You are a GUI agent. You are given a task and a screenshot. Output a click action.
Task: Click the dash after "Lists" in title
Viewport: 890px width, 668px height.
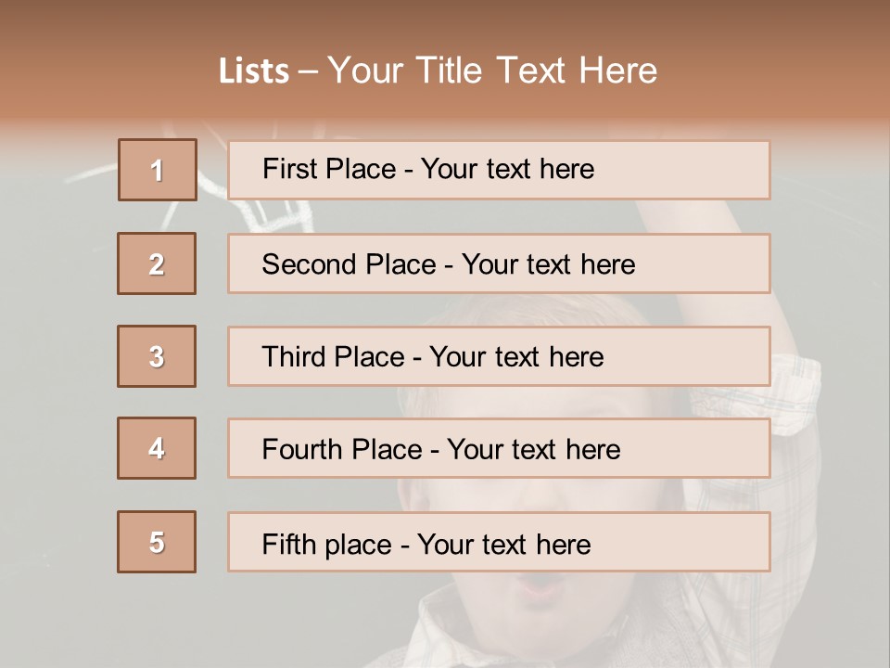pos(308,71)
